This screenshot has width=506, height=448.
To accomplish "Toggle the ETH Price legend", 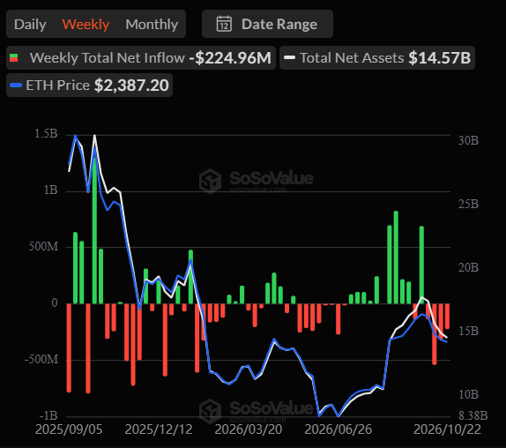I will click(x=89, y=86).
